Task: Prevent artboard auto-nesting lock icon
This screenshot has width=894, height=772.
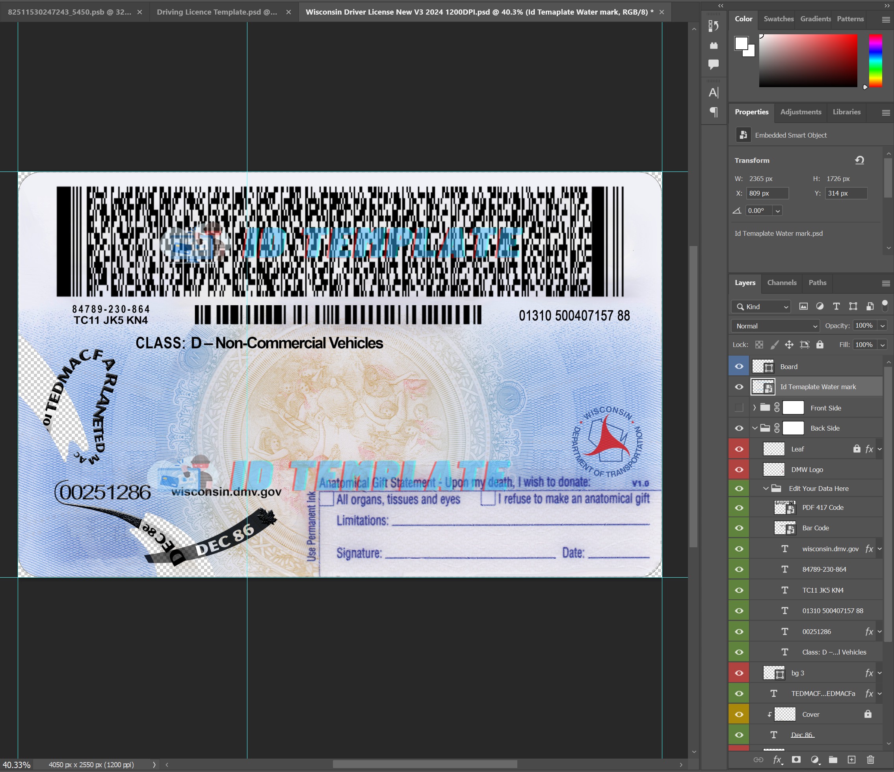Action: tap(804, 345)
